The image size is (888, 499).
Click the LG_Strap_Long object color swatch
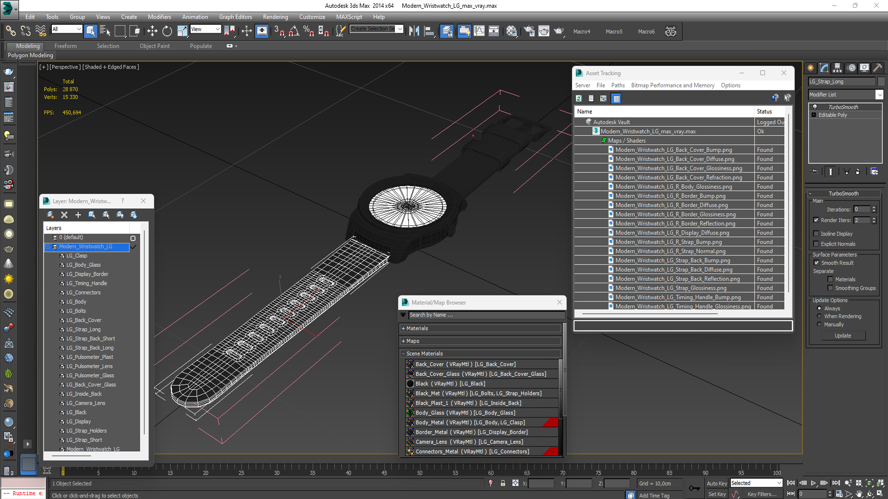881,81
